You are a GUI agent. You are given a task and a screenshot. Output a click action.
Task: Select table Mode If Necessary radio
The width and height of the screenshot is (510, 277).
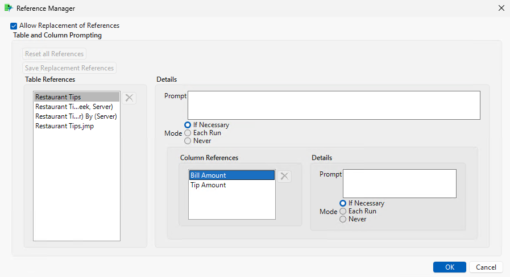tap(188, 125)
